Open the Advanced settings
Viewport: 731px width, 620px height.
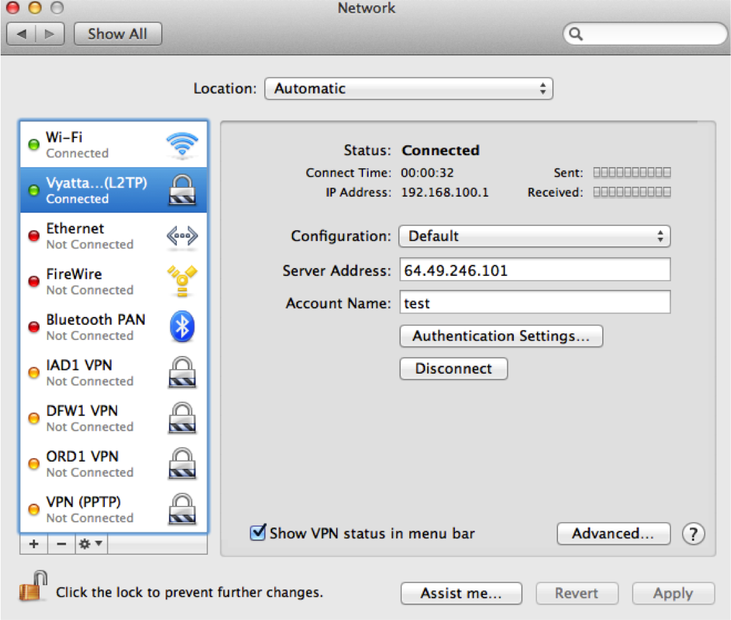pos(613,534)
